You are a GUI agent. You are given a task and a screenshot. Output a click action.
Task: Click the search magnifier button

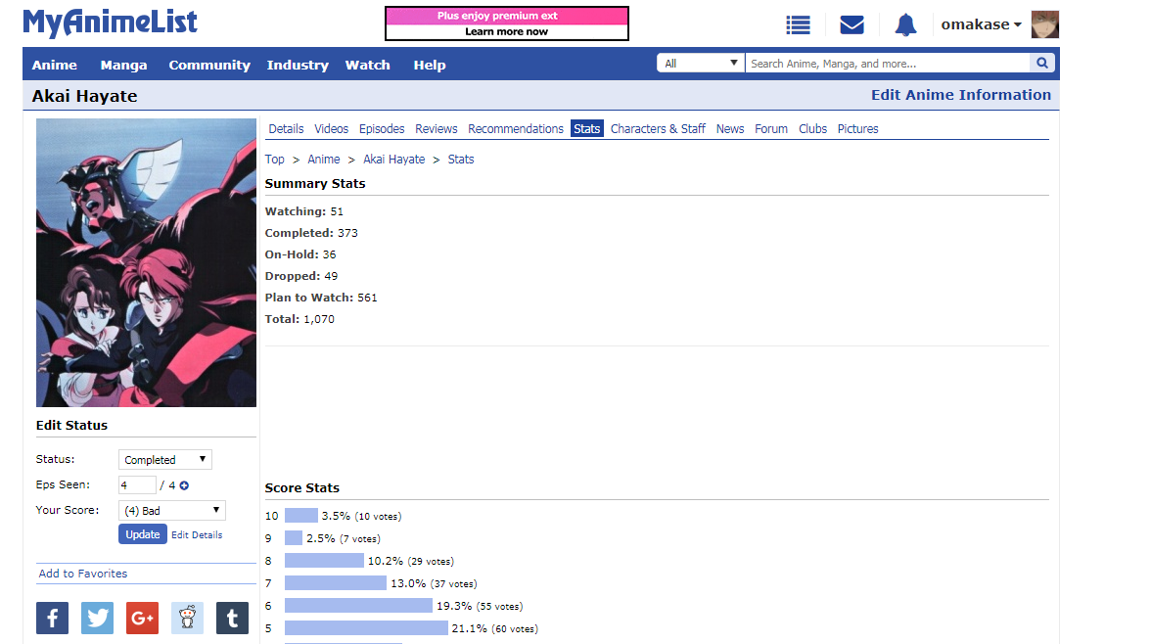(x=1041, y=64)
